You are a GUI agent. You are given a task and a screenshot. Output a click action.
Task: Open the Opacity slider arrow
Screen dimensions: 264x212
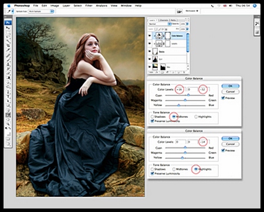pos(187,24)
